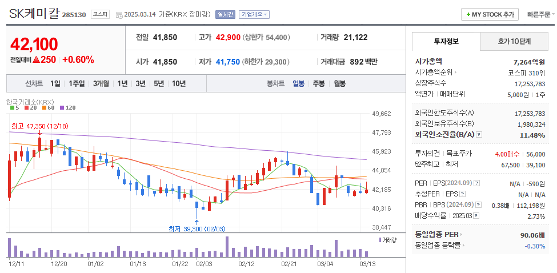Click the 거래량 value 21,122
Viewport: 557px width, 273px height.
pyautogui.click(x=355, y=37)
